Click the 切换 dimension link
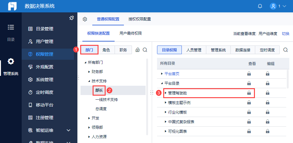 tap(286, 34)
